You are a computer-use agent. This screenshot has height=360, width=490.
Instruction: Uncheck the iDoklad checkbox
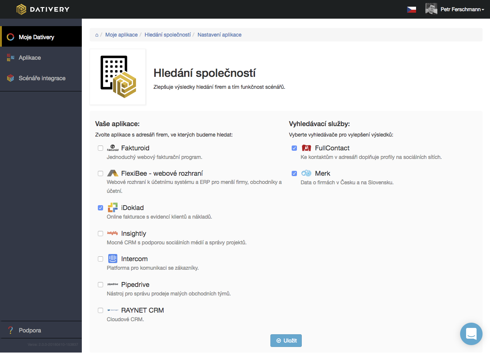coord(100,208)
